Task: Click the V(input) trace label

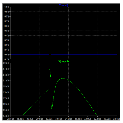Action: (x=64, y=5)
